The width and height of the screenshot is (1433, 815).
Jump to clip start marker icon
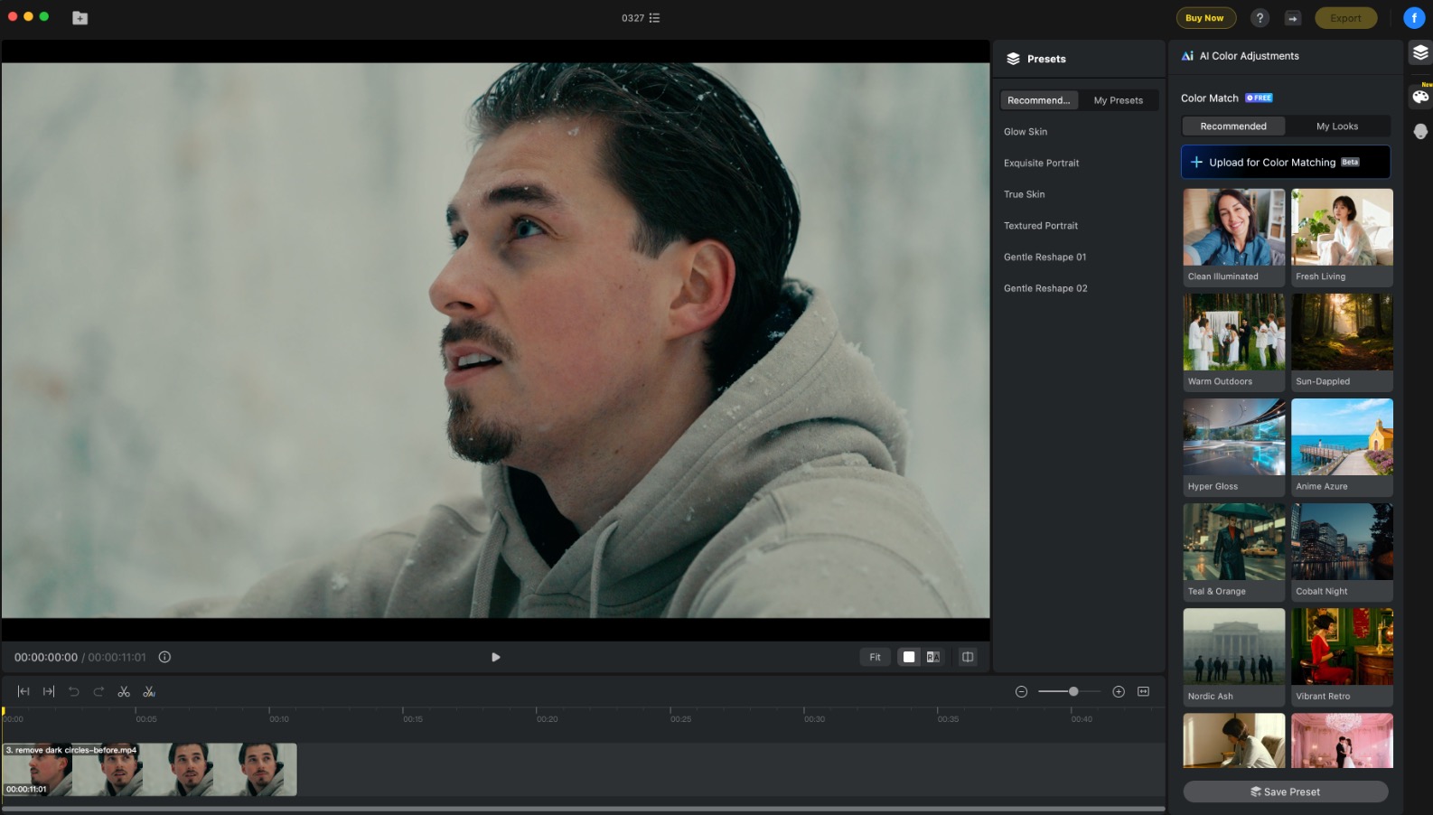click(x=23, y=692)
